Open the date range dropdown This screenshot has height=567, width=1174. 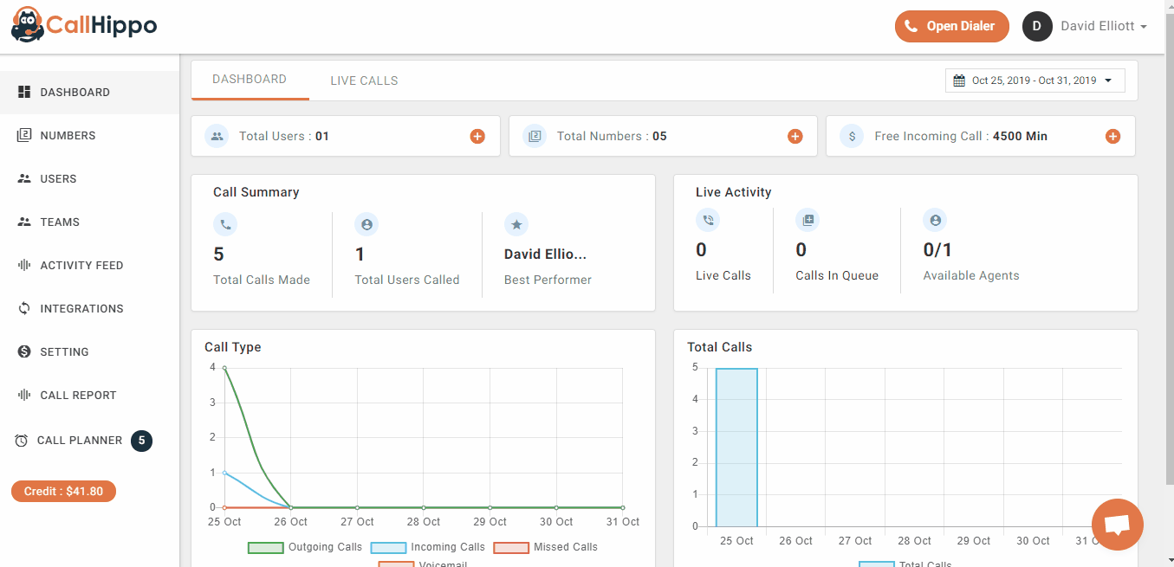pyautogui.click(x=1035, y=81)
